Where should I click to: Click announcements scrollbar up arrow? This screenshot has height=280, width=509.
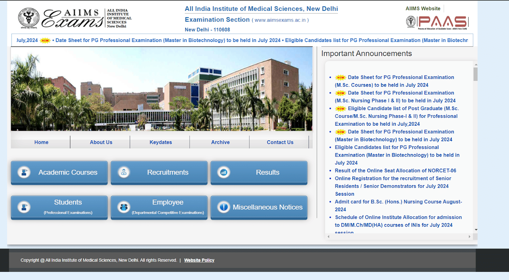(476, 65)
